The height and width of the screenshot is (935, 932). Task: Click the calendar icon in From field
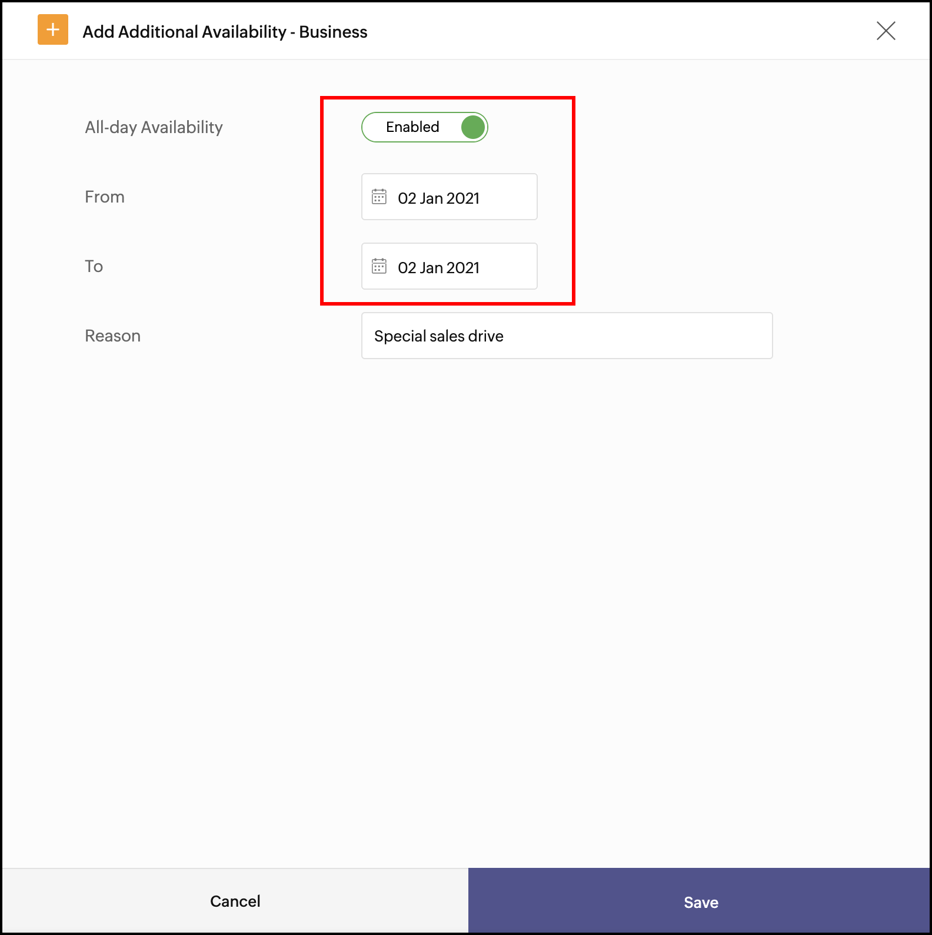tap(379, 197)
